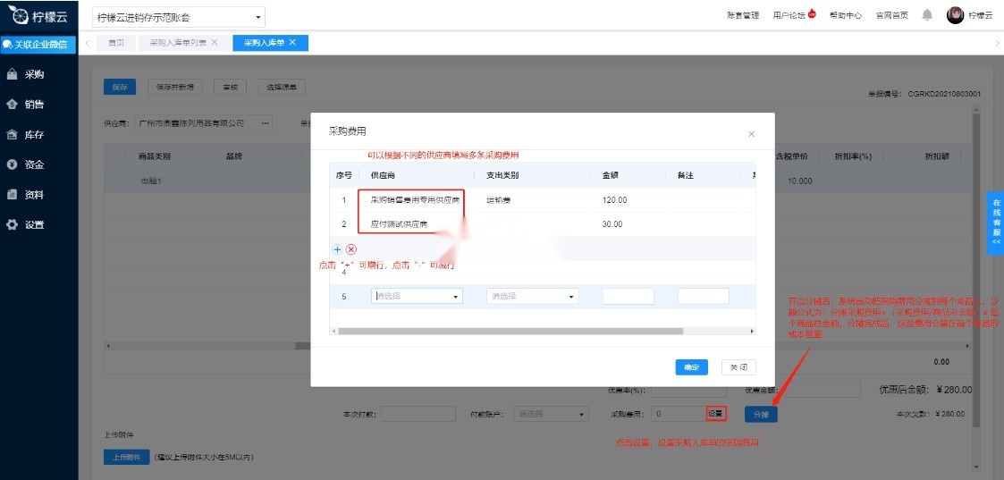Expand the 支出类别 dropdown in row 5

[532, 296]
